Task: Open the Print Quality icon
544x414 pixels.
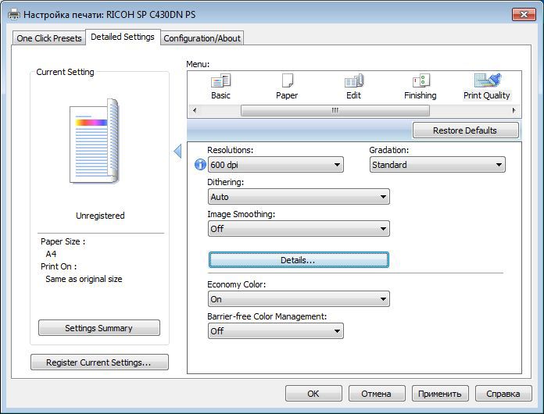Action: (x=486, y=81)
